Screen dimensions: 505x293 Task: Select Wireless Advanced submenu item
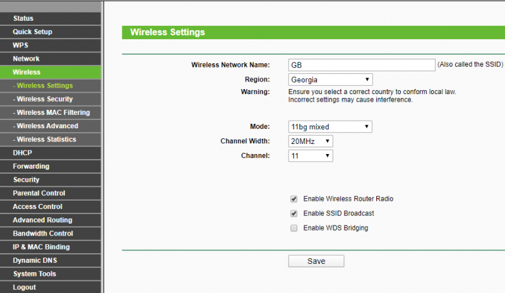coord(47,126)
